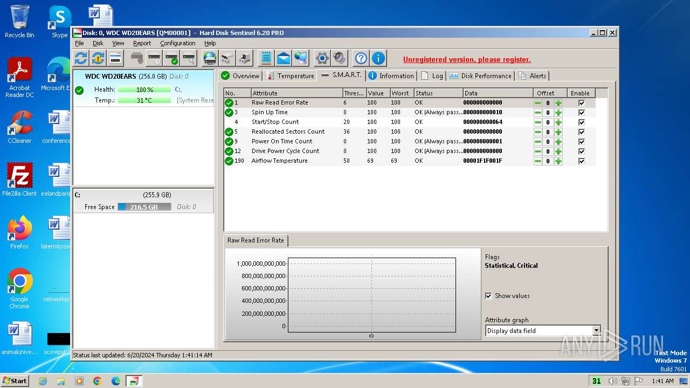Disable Power On Time Count checkbox
Image resolution: width=690 pixels, height=388 pixels.
[x=581, y=142]
